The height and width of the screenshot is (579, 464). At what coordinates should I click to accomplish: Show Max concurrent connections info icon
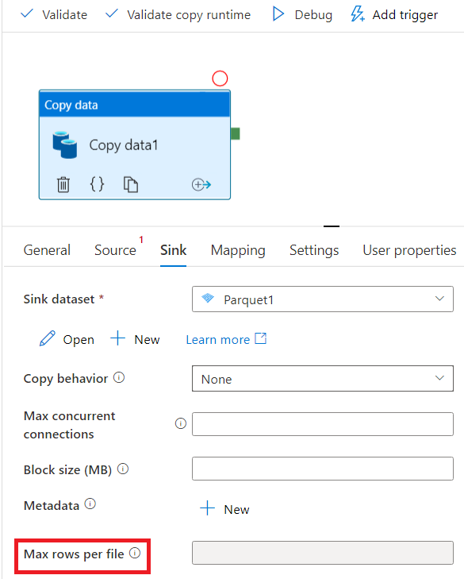tap(180, 423)
